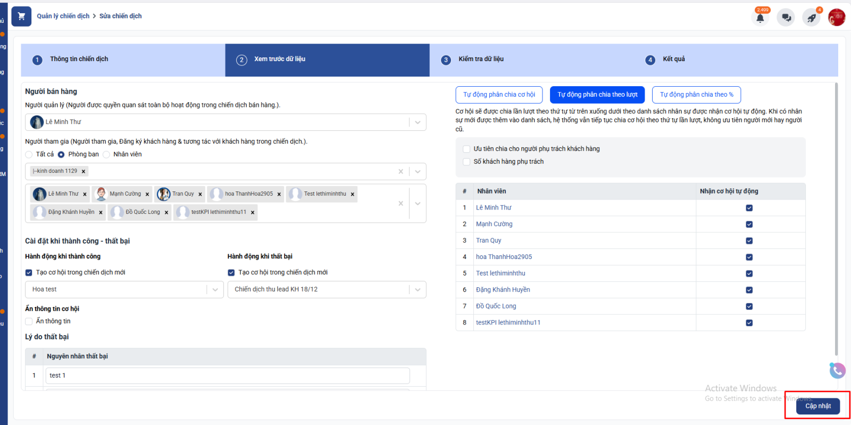Image resolution: width=851 pixels, height=425 pixels.
Task: Click the test 1 failure reason field
Action: 227,376
